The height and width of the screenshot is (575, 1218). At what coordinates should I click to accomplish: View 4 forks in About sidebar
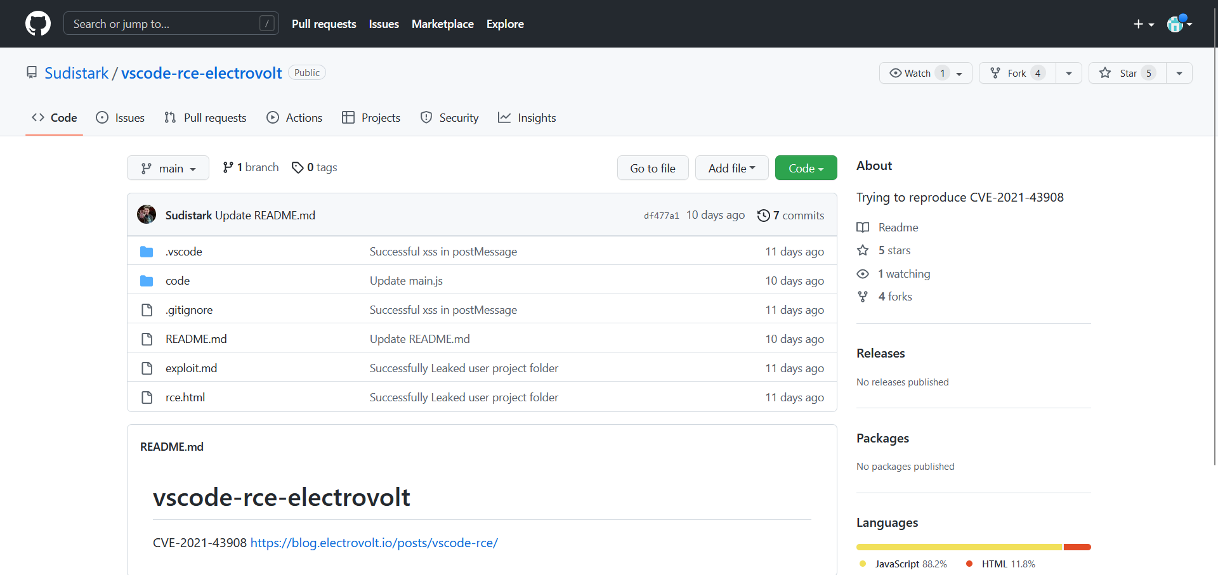[884, 297]
